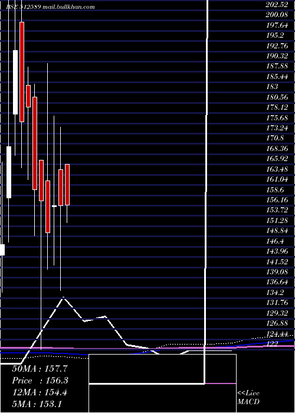Click the 165.92 price label
Viewport: 295px width, 413px height.
(277, 159)
